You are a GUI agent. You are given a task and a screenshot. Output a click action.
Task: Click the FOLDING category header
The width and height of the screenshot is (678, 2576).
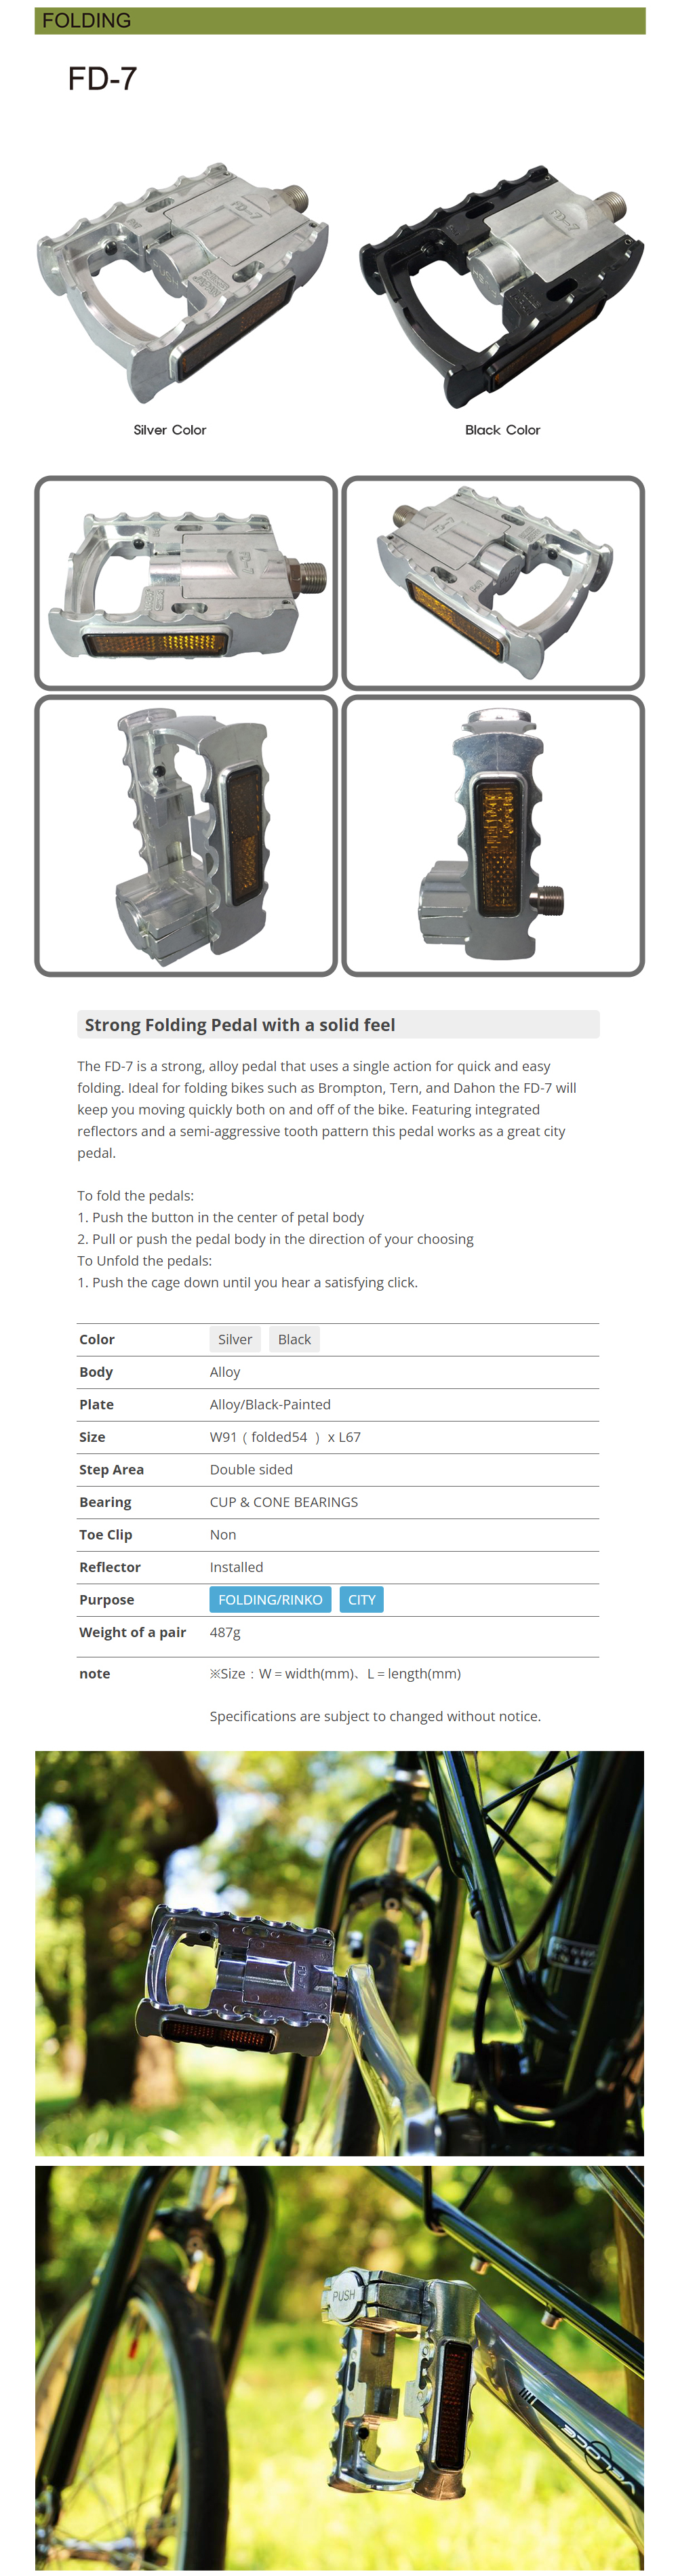(87, 21)
